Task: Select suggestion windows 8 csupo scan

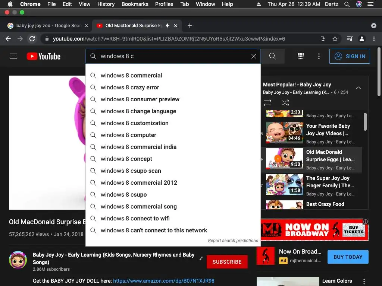Action: tap(173, 171)
